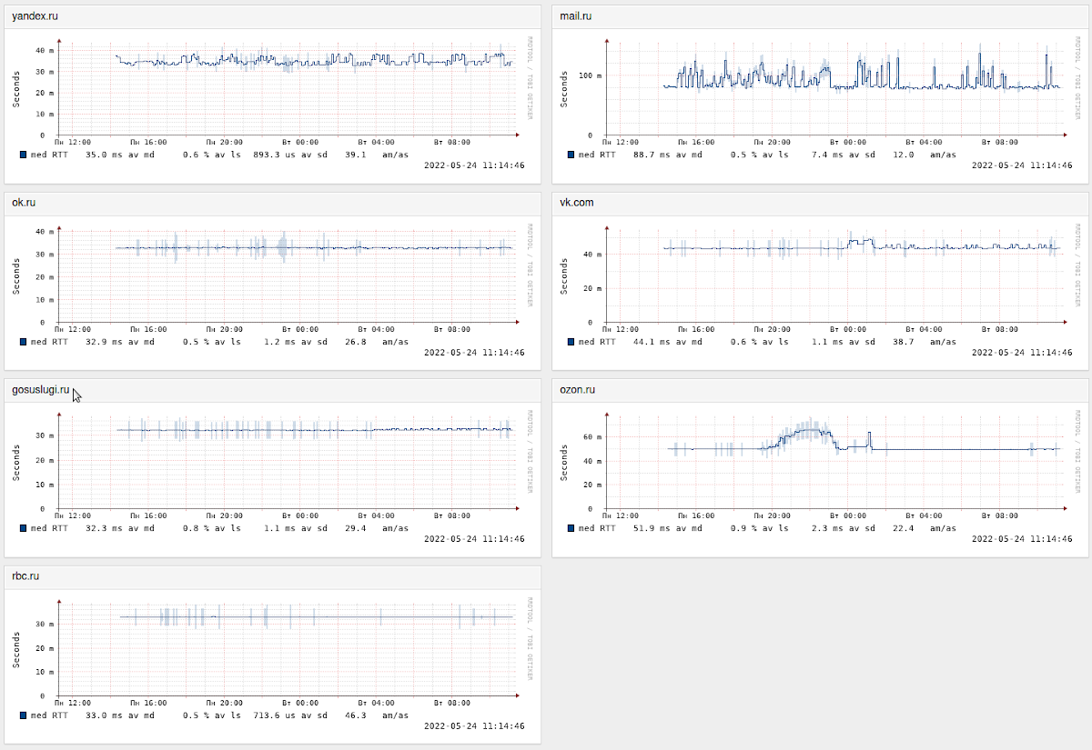
Task: Click the 0.9 % loss value for ozon.ru
Action: pyautogui.click(x=743, y=528)
